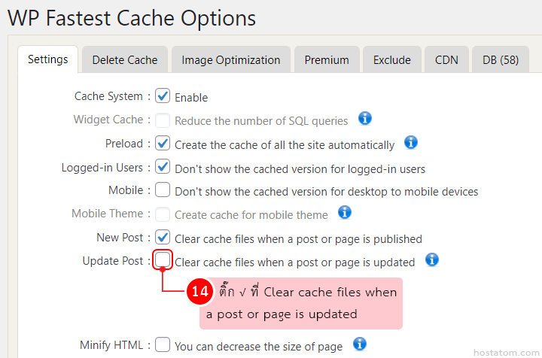Enable the Minify HTML checkbox

tap(163, 345)
